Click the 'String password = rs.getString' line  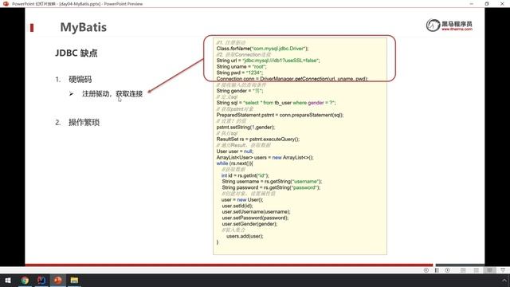(271, 188)
